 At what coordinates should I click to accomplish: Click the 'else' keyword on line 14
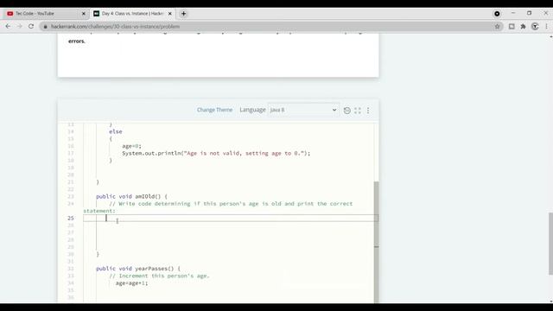[115, 131]
